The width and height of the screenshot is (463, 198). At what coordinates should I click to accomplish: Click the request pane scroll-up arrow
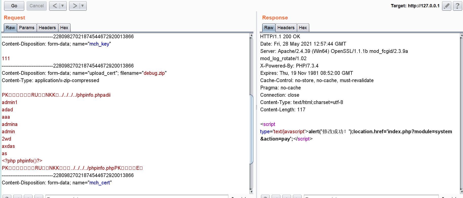click(251, 35)
